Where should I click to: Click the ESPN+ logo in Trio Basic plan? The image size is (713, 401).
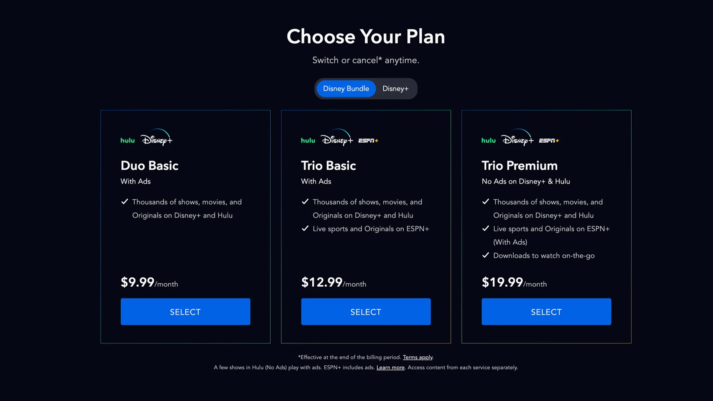368,141
